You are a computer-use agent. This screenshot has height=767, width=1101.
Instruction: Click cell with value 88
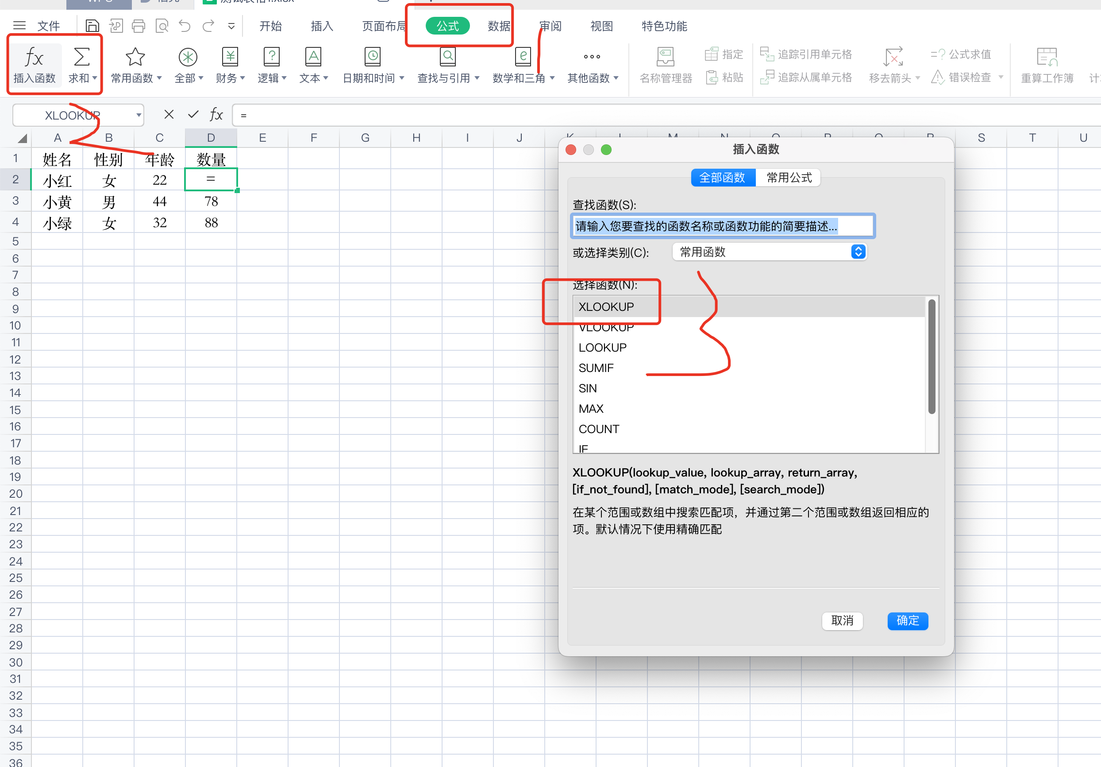click(211, 223)
